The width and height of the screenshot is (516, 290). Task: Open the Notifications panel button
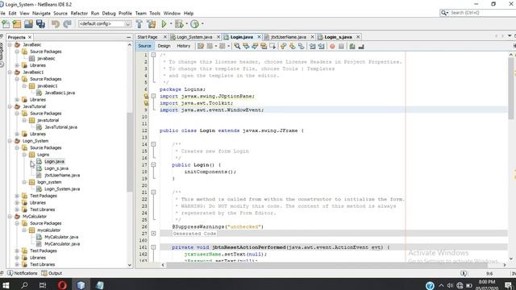[23, 273]
